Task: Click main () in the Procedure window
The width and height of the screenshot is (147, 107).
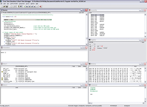Action: click(x=3, y=53)
